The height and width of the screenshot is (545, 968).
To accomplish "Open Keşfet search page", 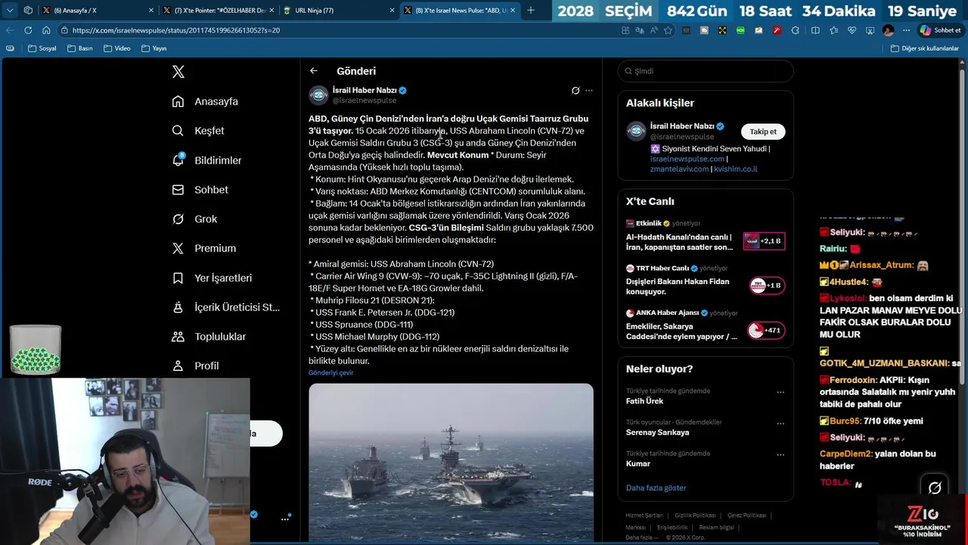I will (x=198, y=131).
